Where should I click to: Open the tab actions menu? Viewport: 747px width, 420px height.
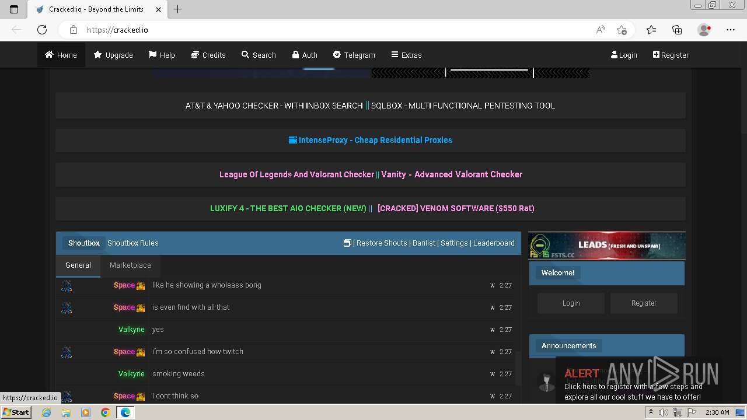14,9
